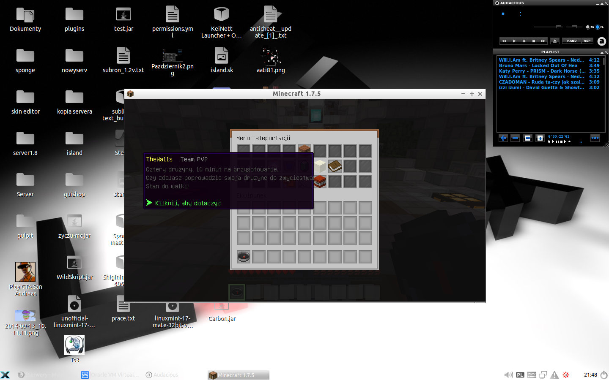Toggle the EQ equalizer button
The height and width of the screenshot is (380, 609).
coord(590,27)
